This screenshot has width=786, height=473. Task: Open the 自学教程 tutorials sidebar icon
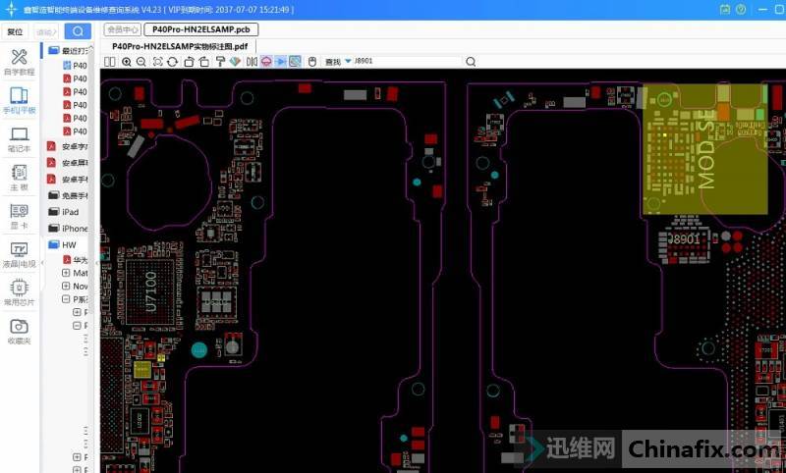tap(19, 61)
